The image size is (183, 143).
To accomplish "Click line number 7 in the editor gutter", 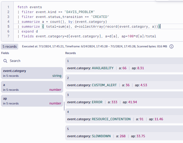I will [x=8, y=36].
